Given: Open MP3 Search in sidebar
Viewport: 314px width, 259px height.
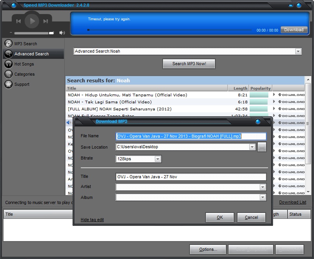Looking at the screenshot, I should [x=25, y=44].
